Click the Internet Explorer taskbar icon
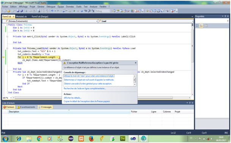This screenshot has height=143, width=231. coord(19,138)
